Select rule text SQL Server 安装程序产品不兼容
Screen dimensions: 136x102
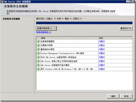coord(55,65)
